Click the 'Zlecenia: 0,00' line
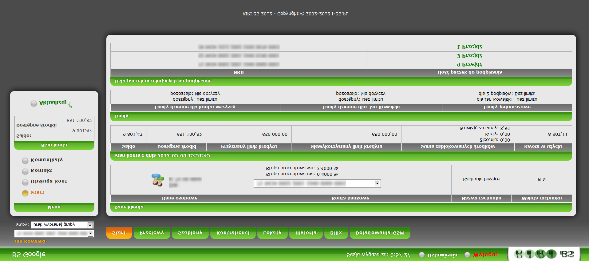 click(495, 140)
